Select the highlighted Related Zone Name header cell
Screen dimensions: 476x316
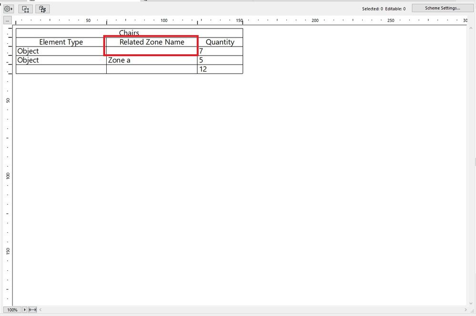(151, 42)
